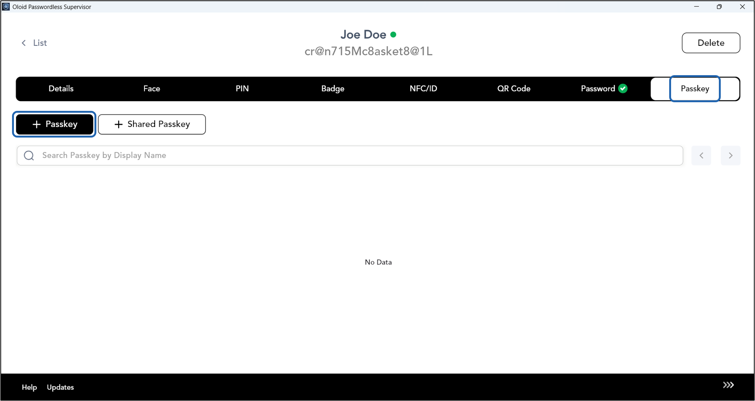This screenshot has height=401, width=755.
Task: Minimize the Oloid Passwordless Supervisor window
Action: (696, 7)
